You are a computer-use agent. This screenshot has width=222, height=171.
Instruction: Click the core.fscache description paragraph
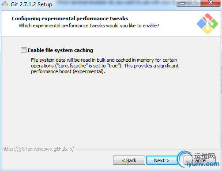105,66
